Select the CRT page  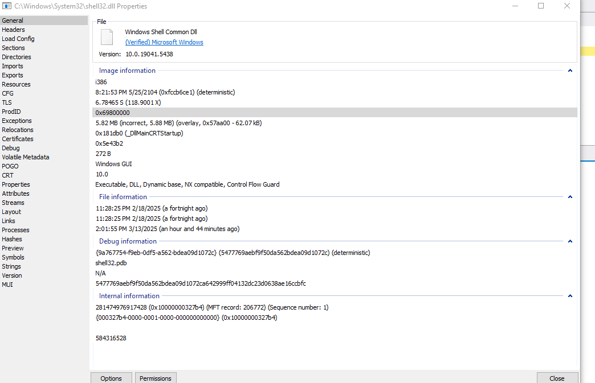pos(44,175)
